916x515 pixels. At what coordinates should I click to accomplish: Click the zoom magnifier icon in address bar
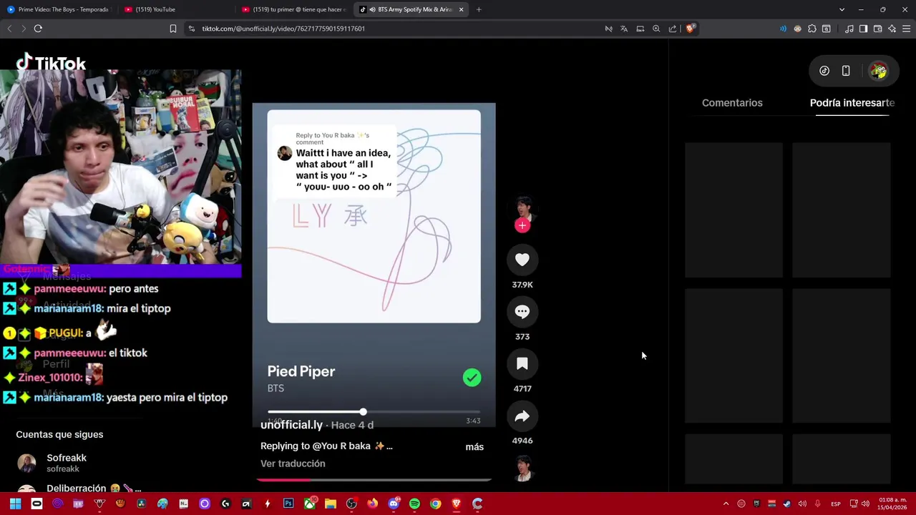[656, 29]
